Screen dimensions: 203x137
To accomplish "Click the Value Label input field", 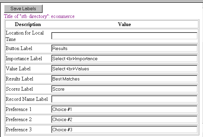I will (124, 69).
